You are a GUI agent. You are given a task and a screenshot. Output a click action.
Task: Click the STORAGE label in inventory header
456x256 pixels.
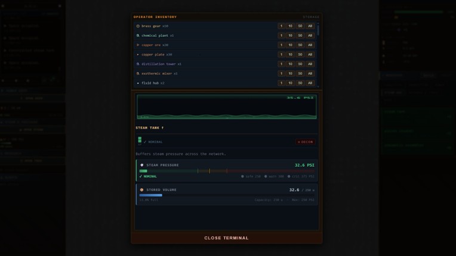[x=311, y=17]
